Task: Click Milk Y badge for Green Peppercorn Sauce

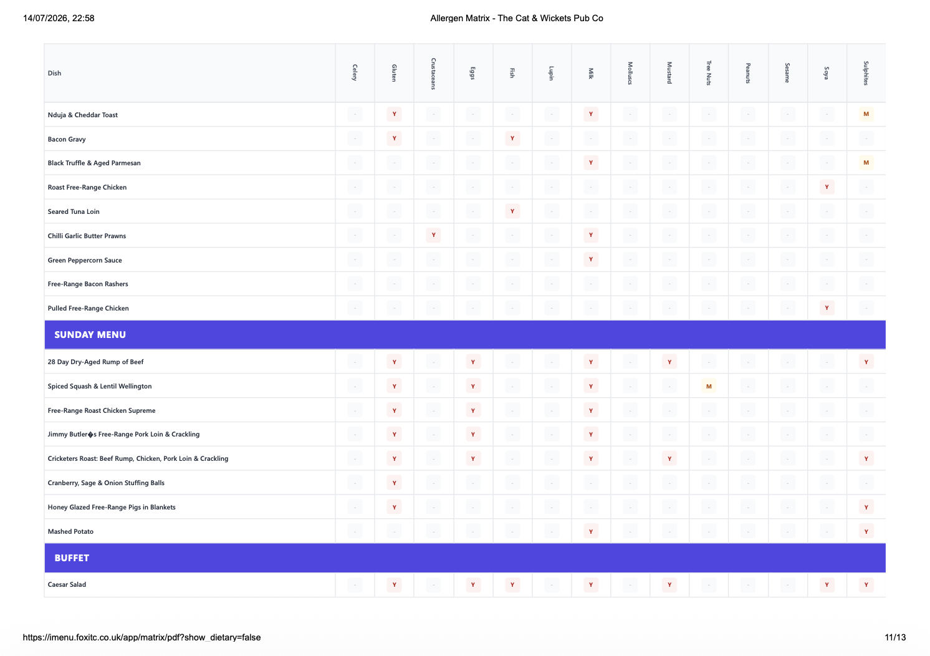Action: coord(591,259)
